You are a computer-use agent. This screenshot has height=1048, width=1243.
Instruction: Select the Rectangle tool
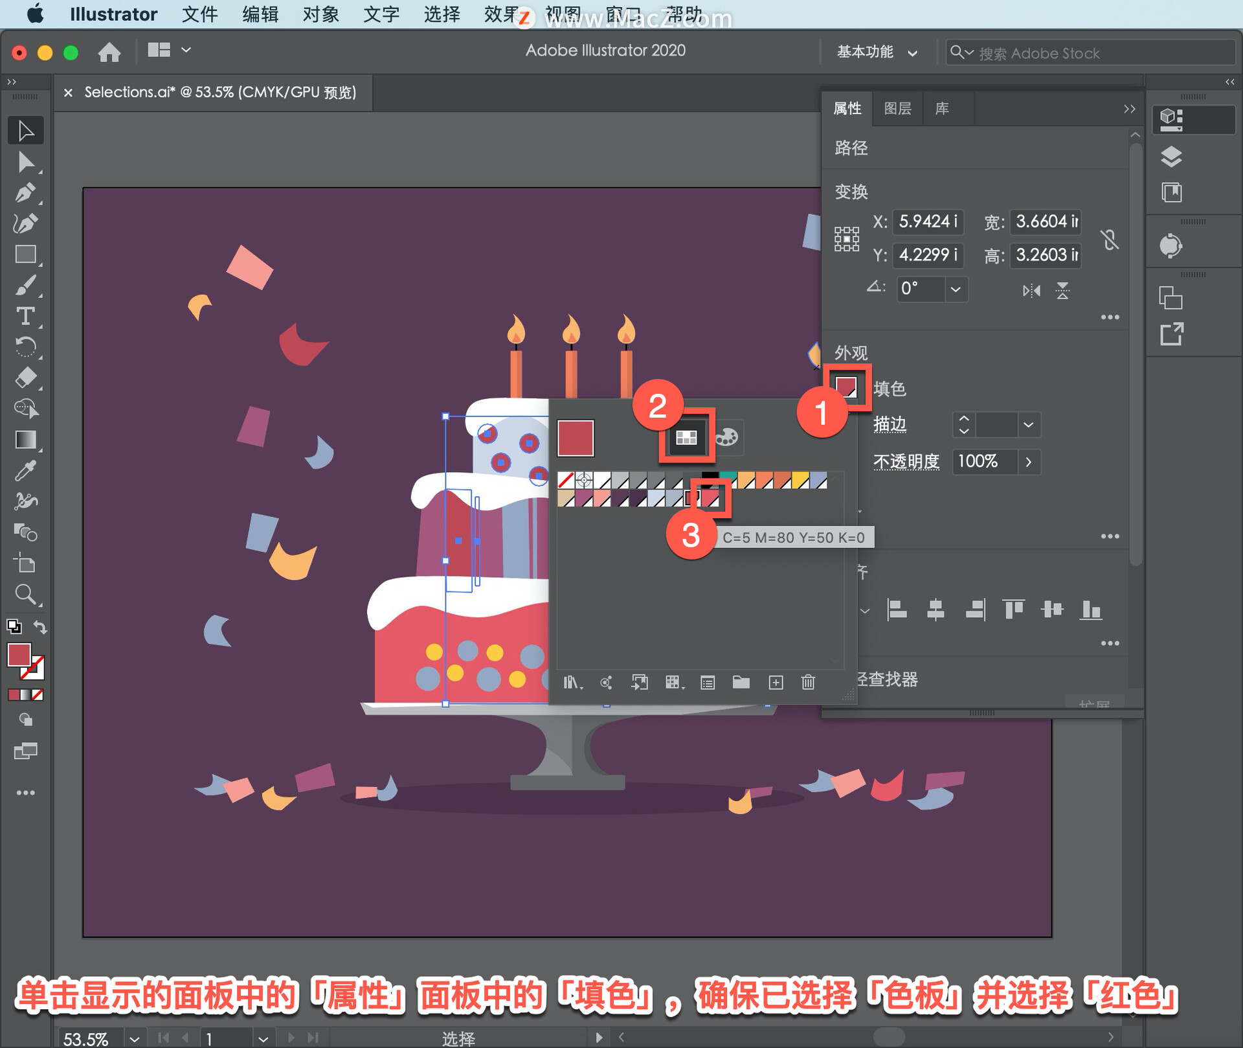(26, 254)
